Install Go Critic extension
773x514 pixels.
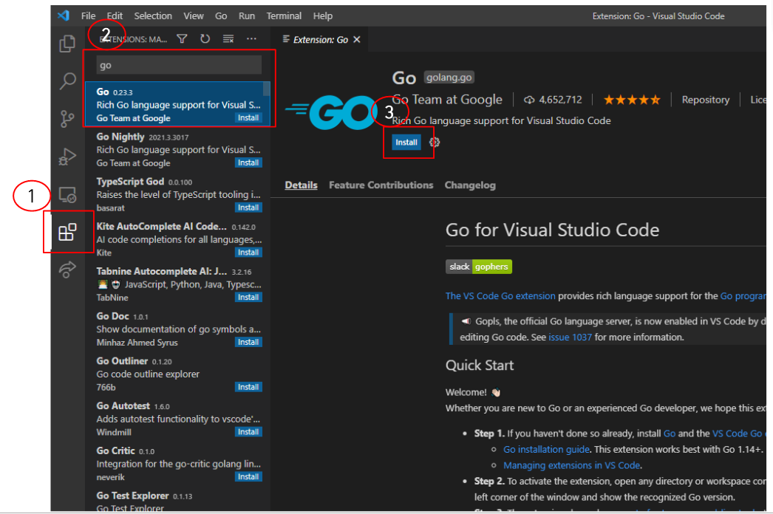click(248, 476)
